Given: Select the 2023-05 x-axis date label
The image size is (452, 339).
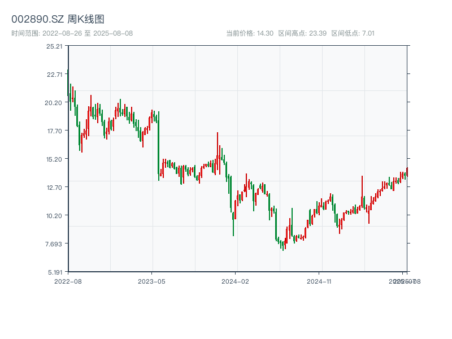Looking at the screenshot, I should click(151, 281).
